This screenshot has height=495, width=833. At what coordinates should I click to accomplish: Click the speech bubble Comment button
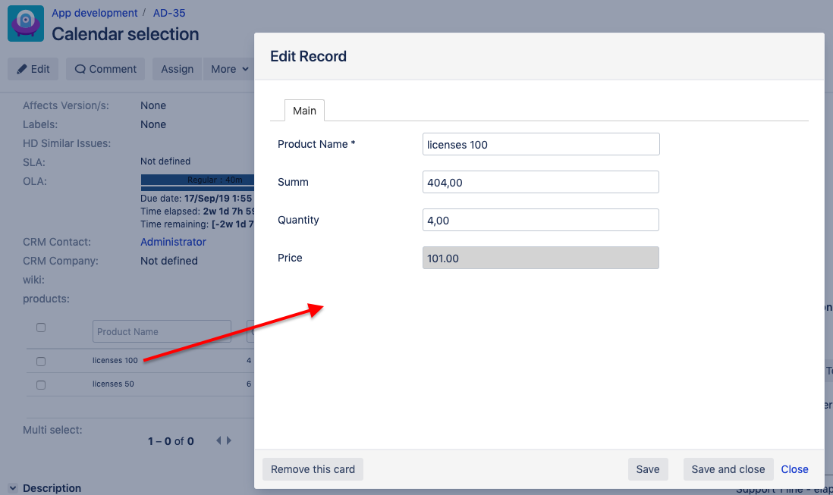coord(105,69)
